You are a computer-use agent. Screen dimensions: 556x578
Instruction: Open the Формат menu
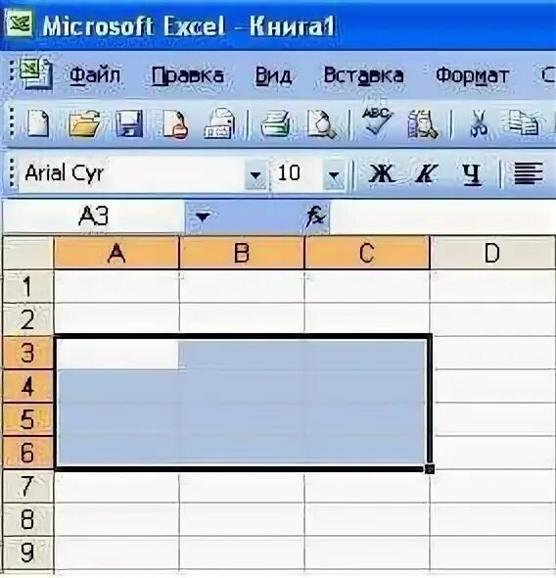(473, 76)
